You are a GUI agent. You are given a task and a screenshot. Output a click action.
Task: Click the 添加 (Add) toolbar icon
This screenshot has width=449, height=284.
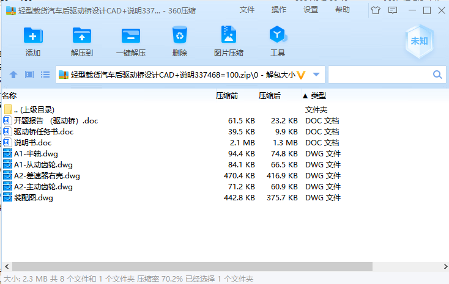33,35
